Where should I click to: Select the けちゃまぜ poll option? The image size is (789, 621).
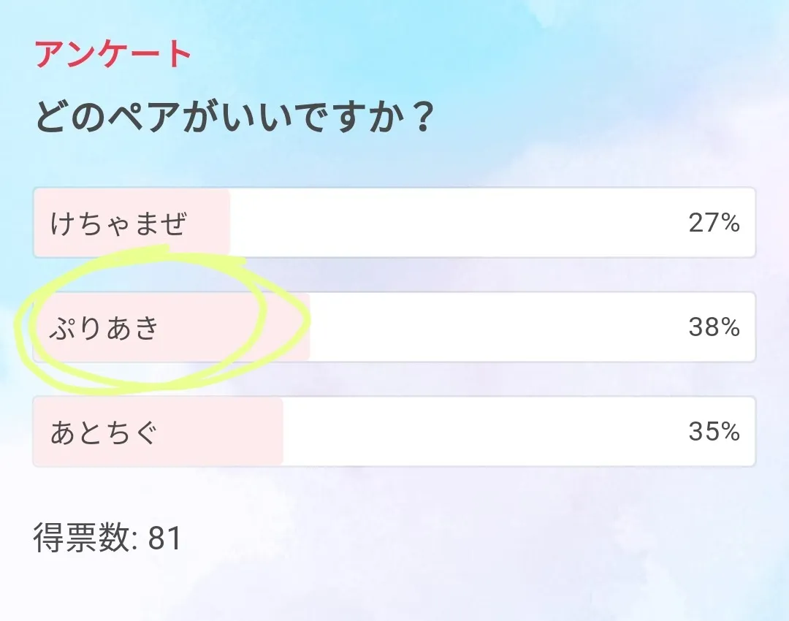(x=119, y=223)
